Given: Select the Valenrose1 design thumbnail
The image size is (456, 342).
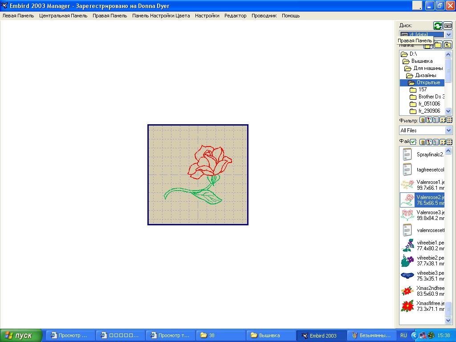Looking at the screenshot, I should coord(407,185).
